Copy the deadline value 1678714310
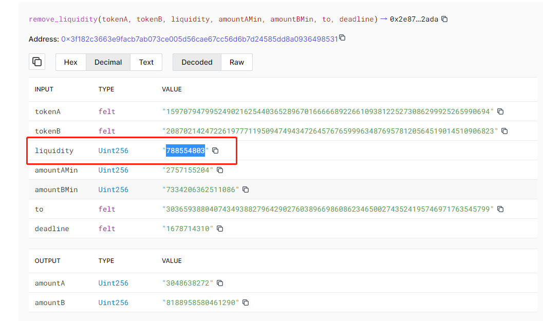Screen dimensions: 543x321 click(220, 228)
